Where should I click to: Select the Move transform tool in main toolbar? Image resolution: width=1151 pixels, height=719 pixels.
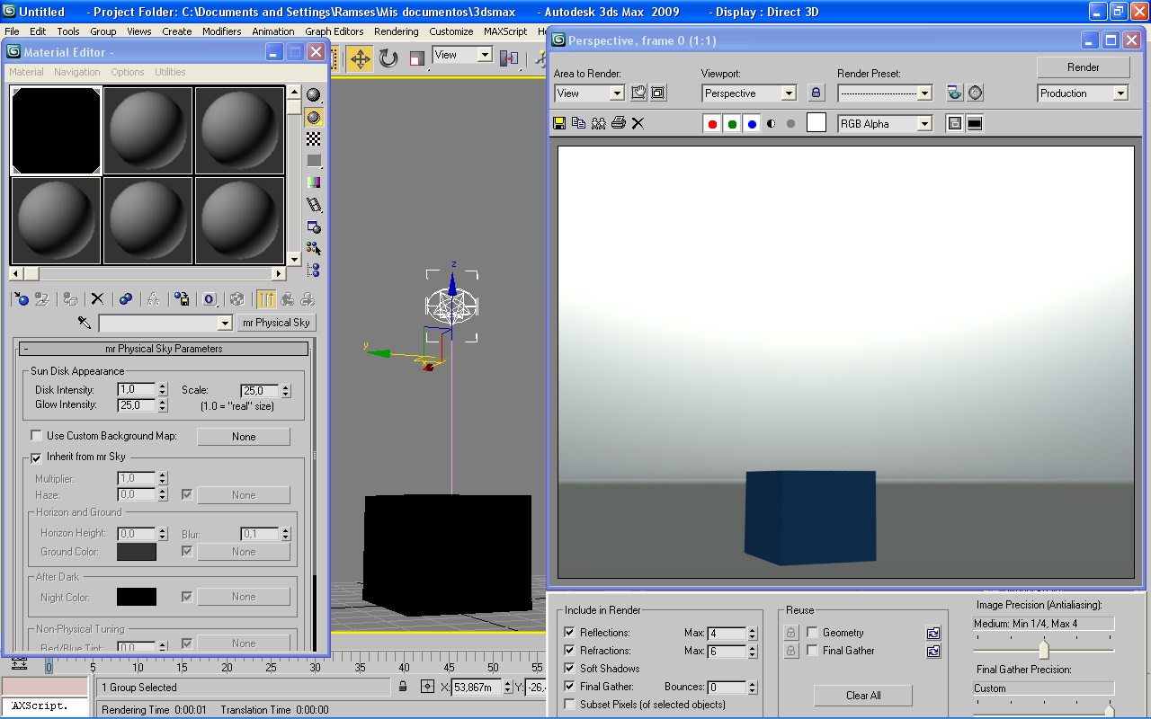tap(360, 58)
